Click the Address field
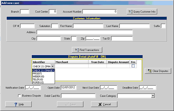Image resolution: width=174 pixels, height=111 pixels. [x=85, y=32]
